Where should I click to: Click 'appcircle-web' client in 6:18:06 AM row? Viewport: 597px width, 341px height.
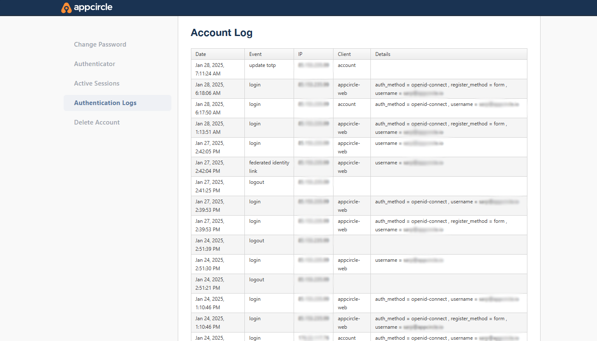(x=349, y=89)
